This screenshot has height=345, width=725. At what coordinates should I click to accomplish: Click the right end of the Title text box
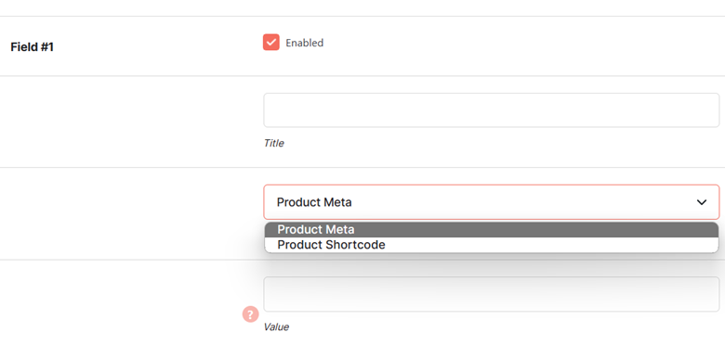coord(703,110)
